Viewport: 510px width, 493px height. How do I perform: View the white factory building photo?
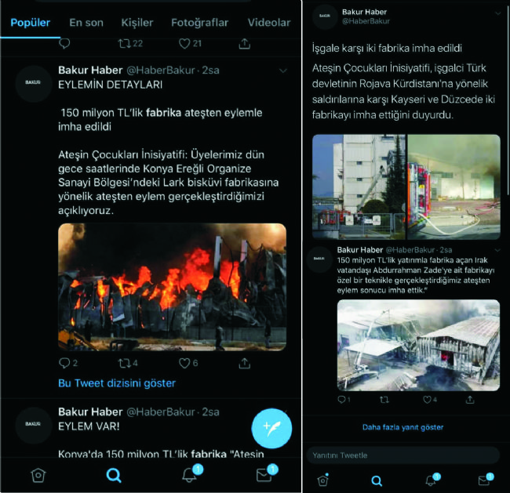359,187
